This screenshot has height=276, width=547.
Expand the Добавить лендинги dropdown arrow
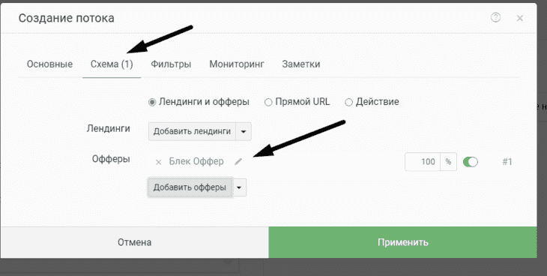244,132
